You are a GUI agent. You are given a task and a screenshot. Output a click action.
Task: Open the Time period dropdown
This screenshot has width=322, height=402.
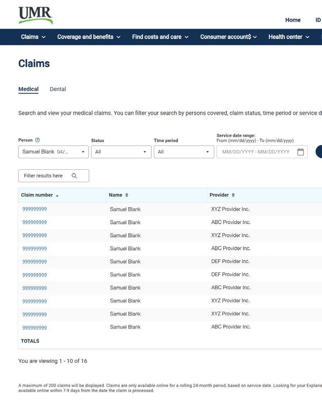click(x=184, y=152)
